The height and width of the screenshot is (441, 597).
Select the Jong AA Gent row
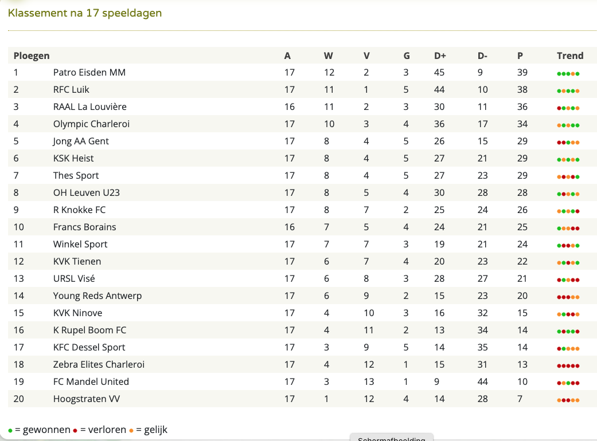coord(302,141)
